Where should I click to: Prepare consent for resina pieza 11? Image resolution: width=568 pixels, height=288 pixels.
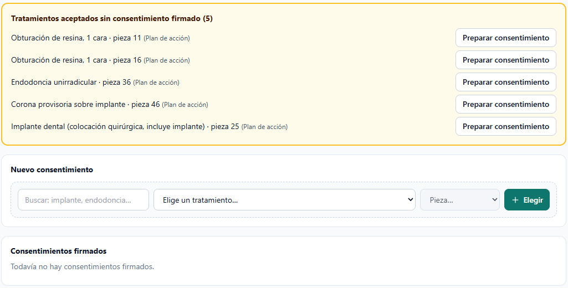[506, 38]
